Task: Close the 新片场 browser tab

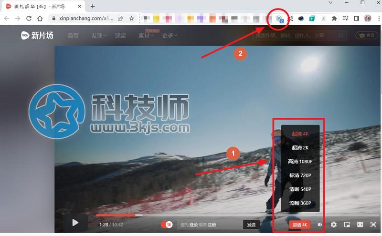Action: [x=79, y=6]
